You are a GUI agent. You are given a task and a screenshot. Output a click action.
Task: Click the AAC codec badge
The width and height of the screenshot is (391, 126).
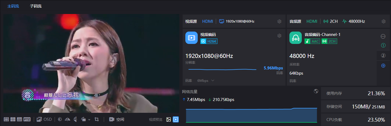click(x=312, y=41)
